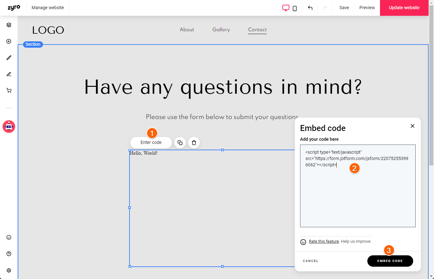The image size is (434, 279).
Task: Close the Embed code popup
Action: click(413, 126)
